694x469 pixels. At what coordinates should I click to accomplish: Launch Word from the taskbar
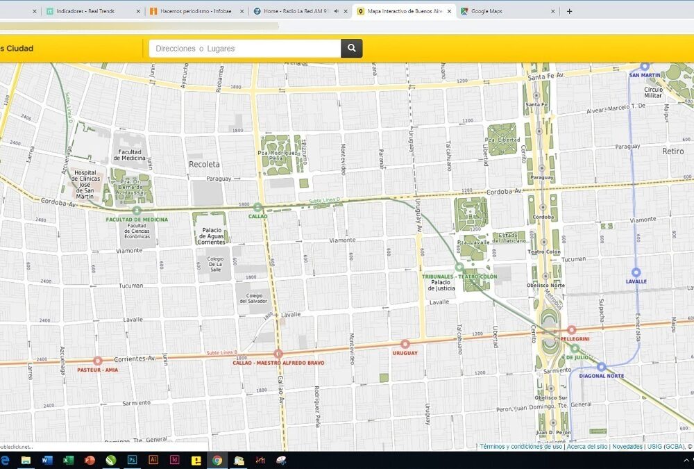pos(47,460)
